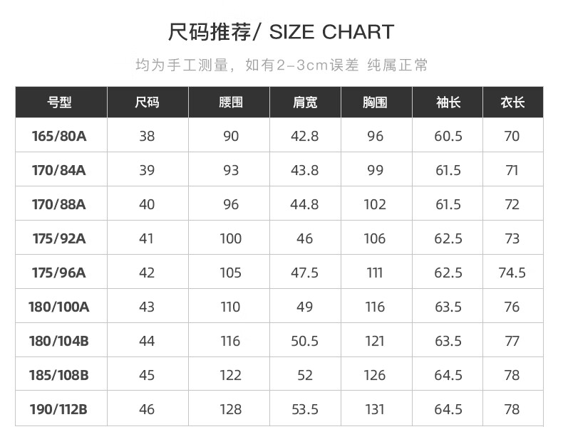Select the 180/104B row label
The image size is (563, 444).
[x=59, y=341]
